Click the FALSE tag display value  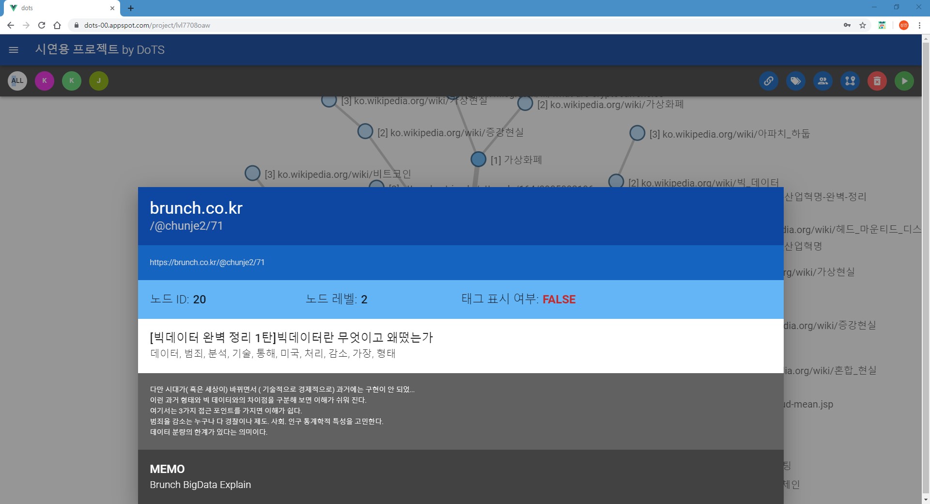pyautogui.click(x=559, y=299)
